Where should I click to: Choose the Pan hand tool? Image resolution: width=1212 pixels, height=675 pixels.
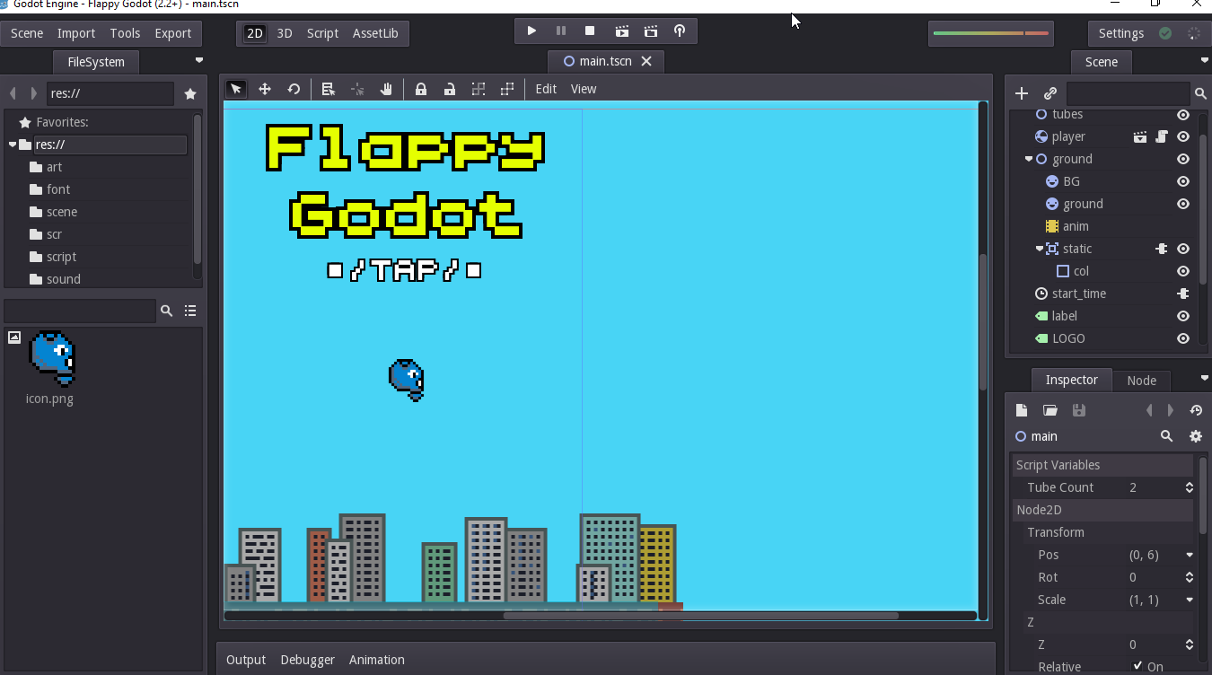(386, 89)
